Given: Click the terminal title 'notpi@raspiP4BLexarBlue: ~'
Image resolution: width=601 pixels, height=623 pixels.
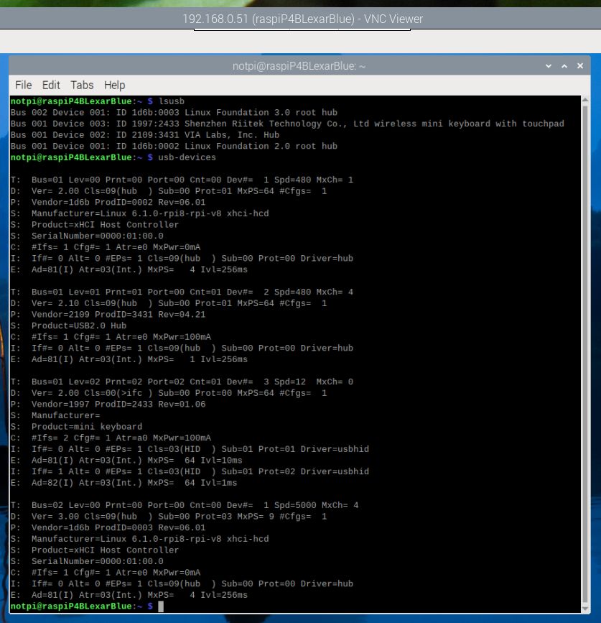Looking at the screenshot, I should [299, 66].
